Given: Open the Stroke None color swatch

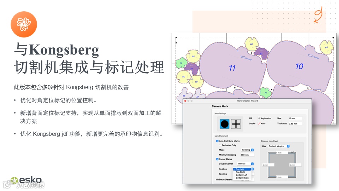Looking at the screenshot, I should [x=259, y=123].
